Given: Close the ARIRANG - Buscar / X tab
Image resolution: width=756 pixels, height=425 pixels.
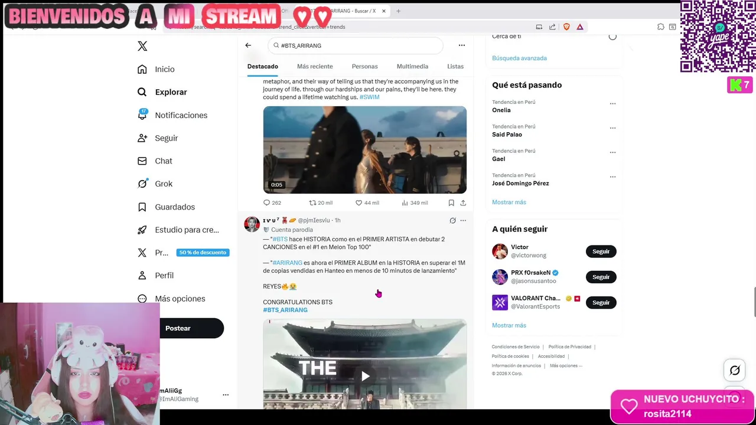Looking at the screenshot, I should click(384, 11).
